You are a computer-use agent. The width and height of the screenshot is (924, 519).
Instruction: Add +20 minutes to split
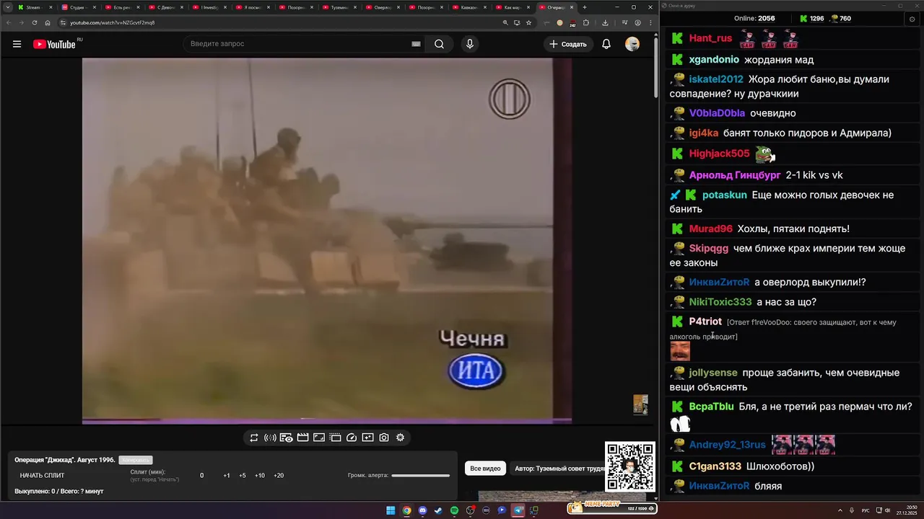(x=279, y=476)
